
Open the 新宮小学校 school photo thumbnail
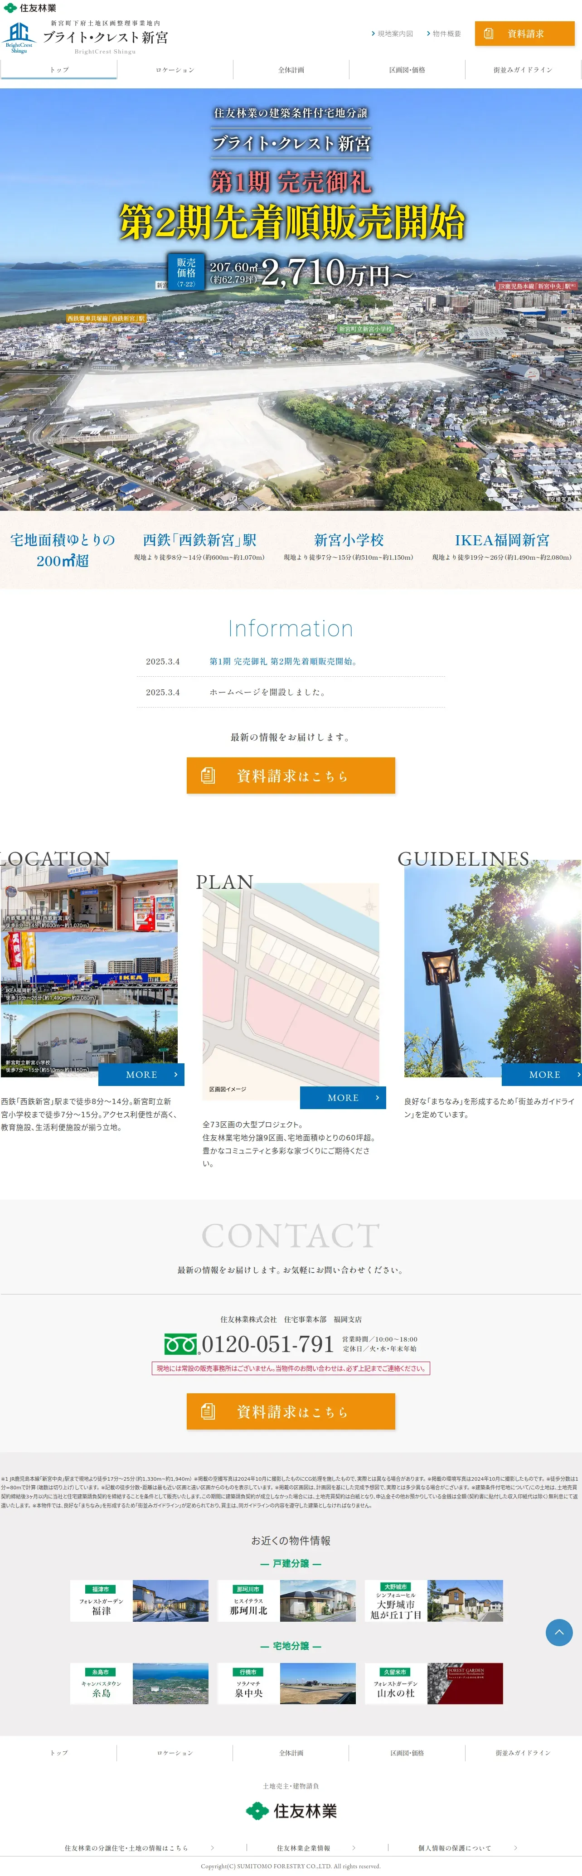pyautogui.click(x=89, y=1041)
